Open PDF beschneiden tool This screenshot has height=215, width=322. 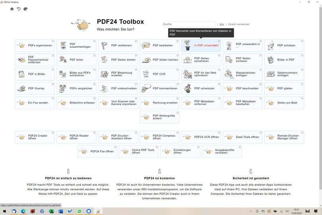(242, 88)
